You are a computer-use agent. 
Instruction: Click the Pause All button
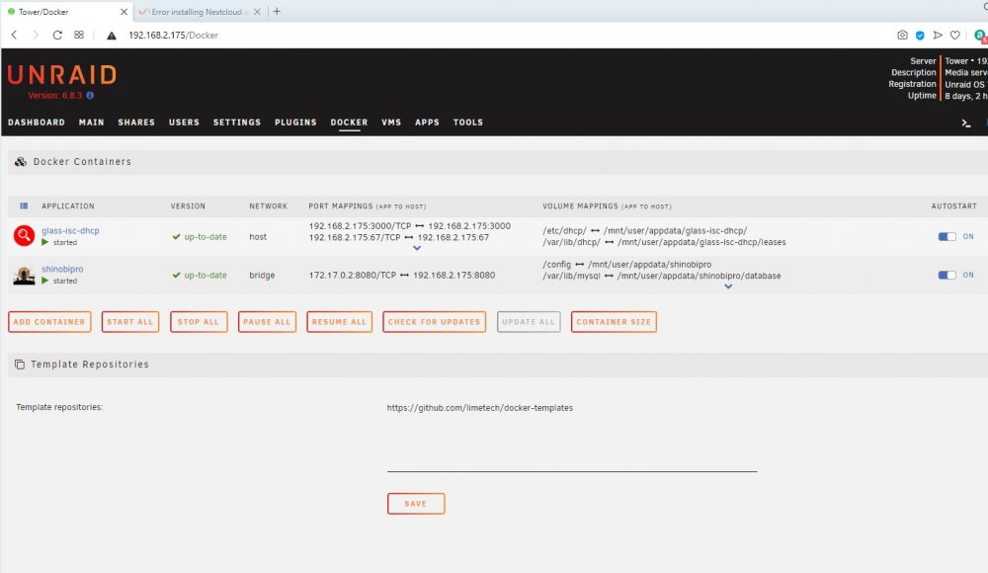coord(267,321)
